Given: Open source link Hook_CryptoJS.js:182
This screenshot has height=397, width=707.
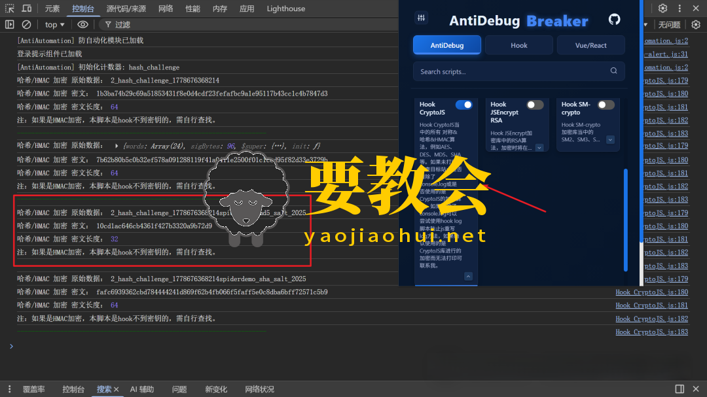Looking at the screenshot, I should [x=651, y=319].
